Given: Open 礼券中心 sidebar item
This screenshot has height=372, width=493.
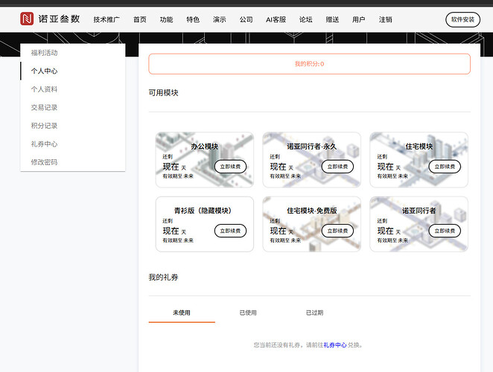Looking at the screenshot, I should tap(44, 144).
